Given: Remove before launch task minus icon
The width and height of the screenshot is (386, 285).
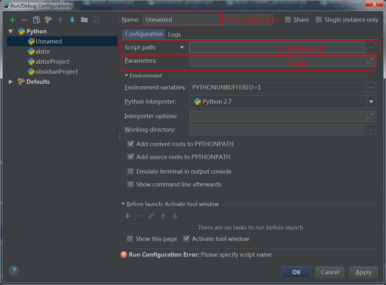Looking at the screenshot, I should coord(139,216).
